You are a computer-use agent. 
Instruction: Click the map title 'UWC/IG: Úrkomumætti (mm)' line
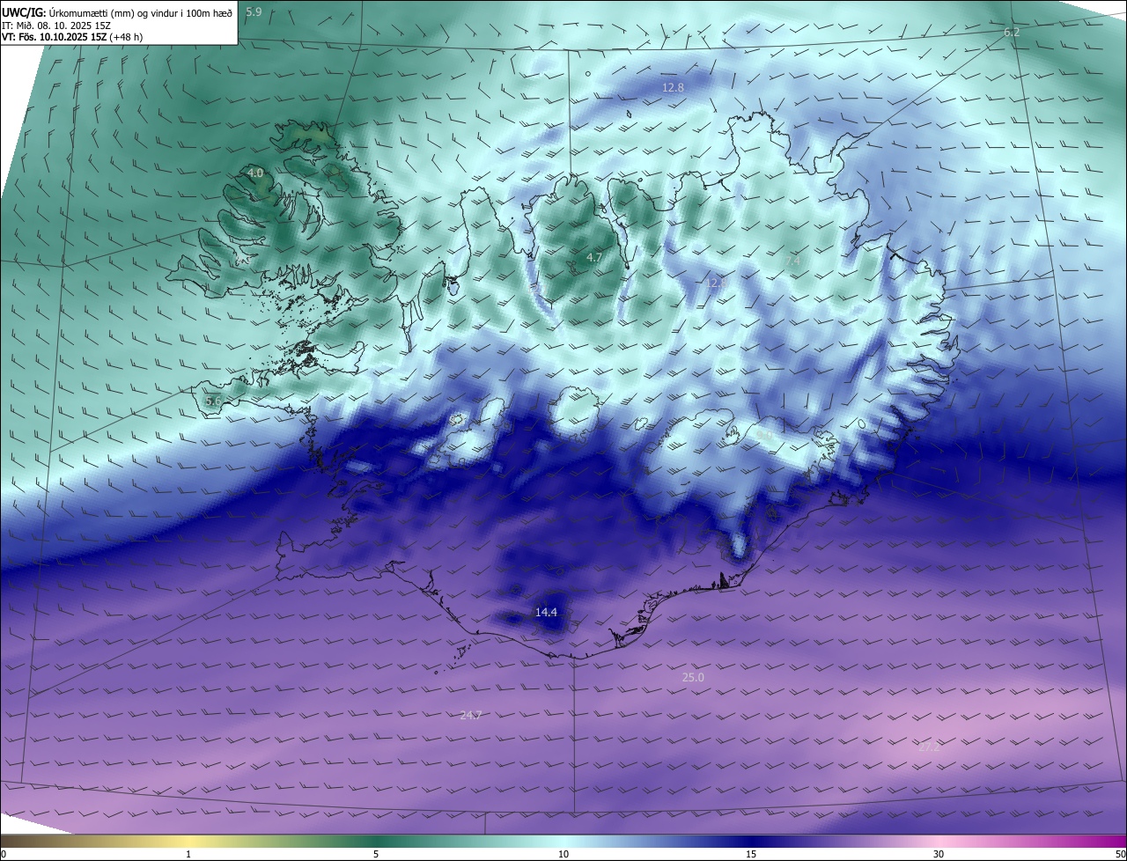click(117, 12)
